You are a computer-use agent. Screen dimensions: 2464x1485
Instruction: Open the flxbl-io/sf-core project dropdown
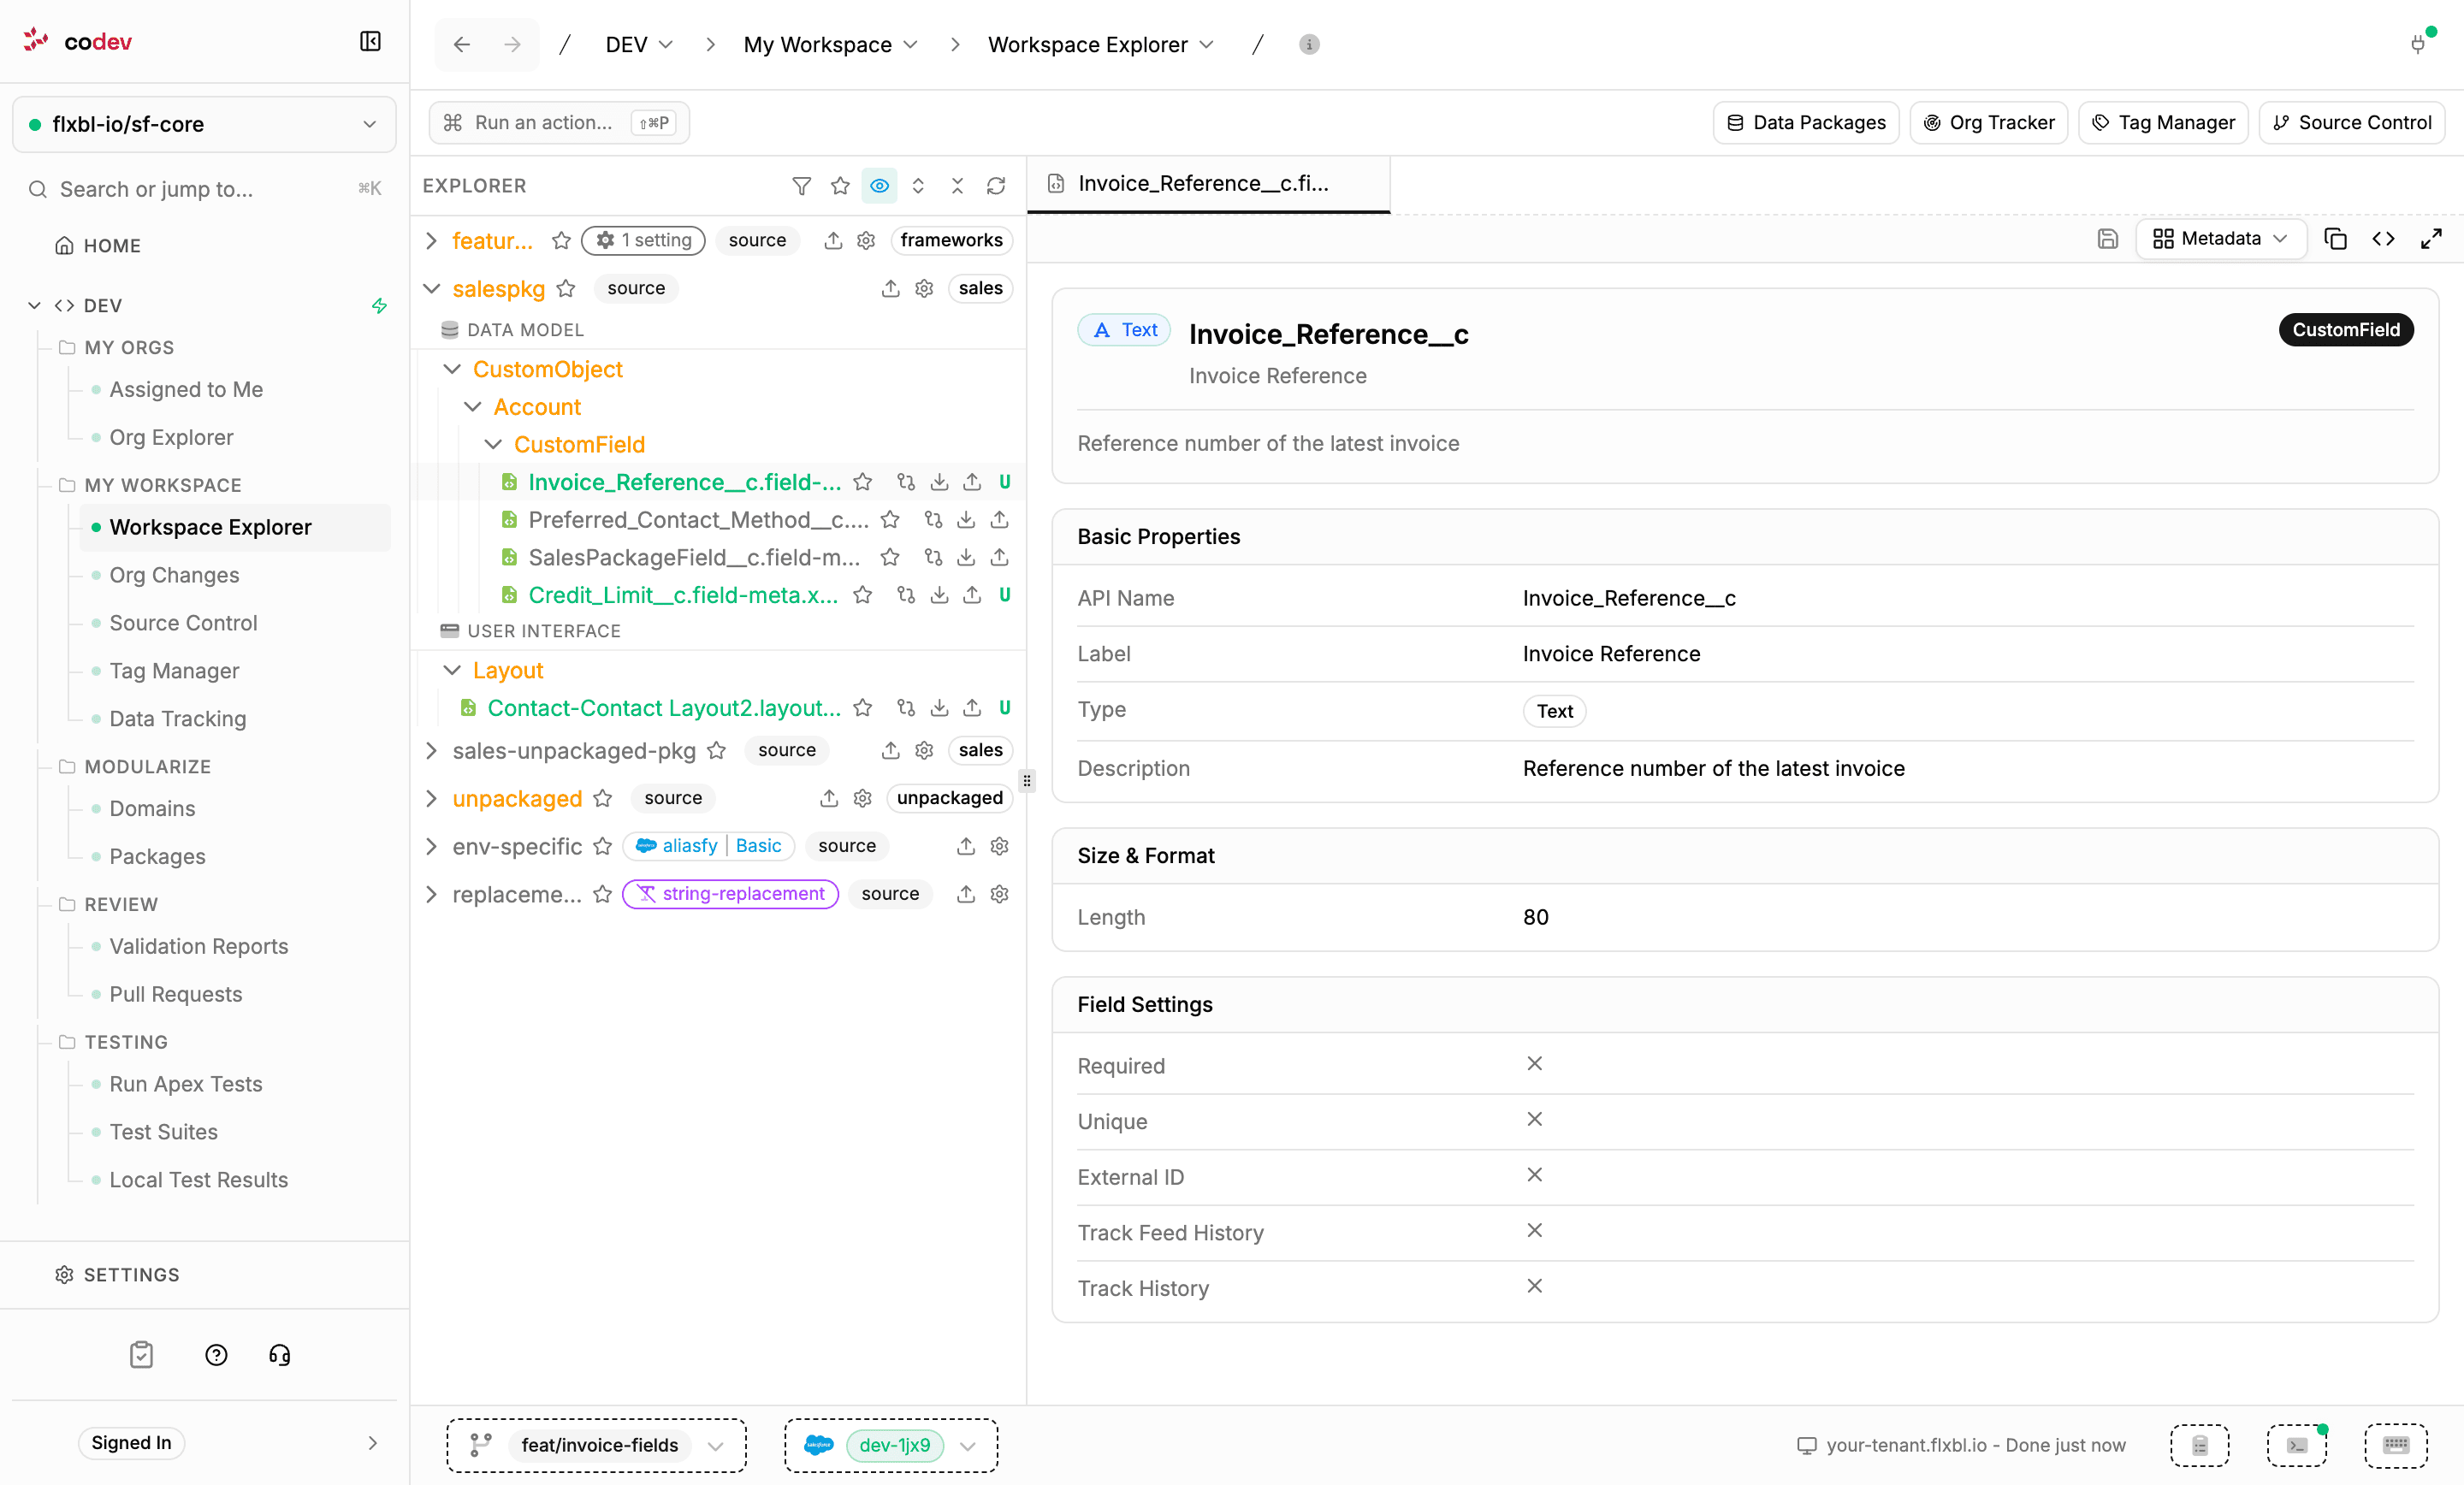point(204,124)
